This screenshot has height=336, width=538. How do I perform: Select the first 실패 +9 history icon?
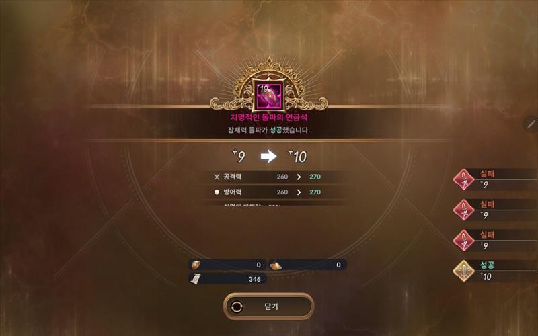(464, 179)
